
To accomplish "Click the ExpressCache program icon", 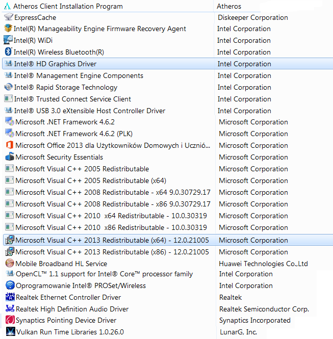I will tap(8, 17).
